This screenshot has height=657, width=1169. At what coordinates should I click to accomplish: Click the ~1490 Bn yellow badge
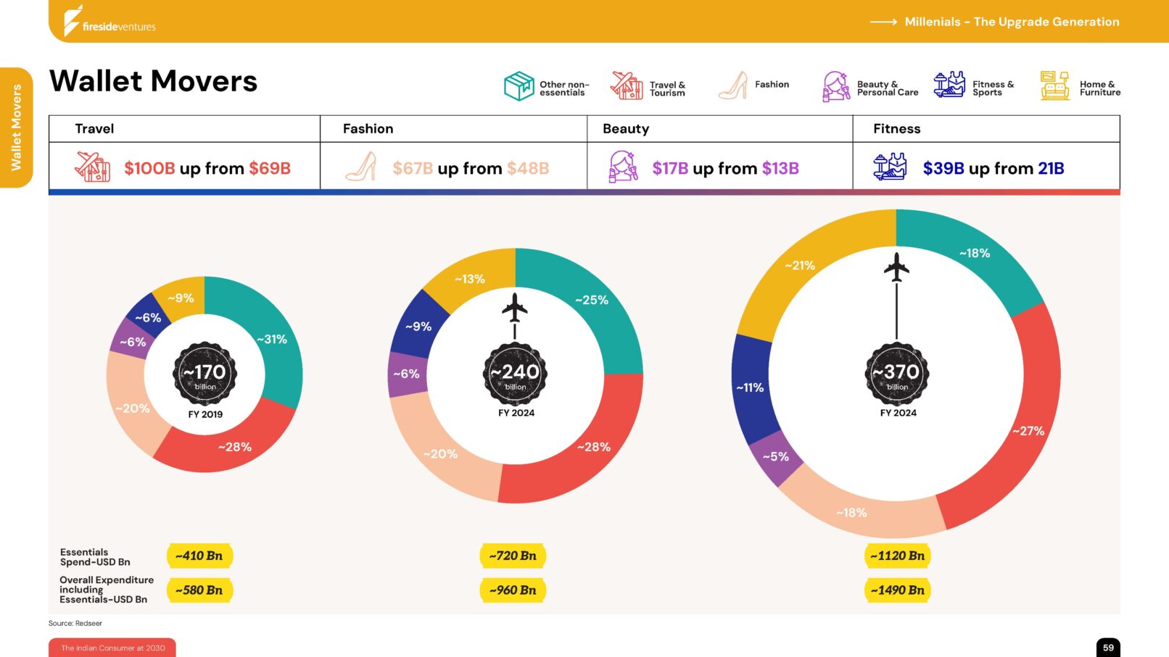pos(897,590)
